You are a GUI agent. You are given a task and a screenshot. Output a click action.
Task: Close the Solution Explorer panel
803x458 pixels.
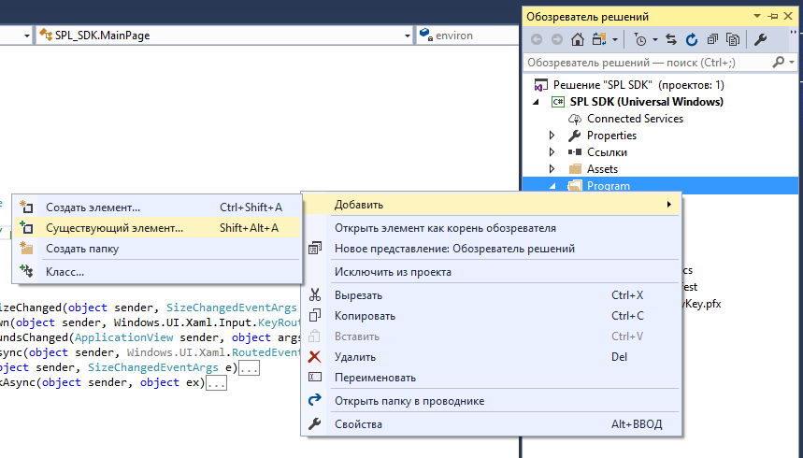coord(789,17)
